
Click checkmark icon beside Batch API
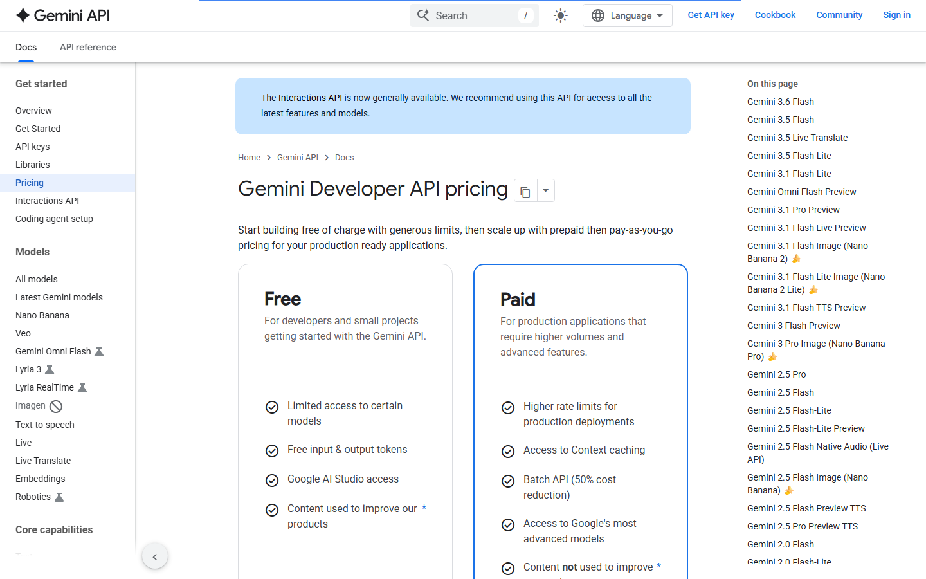508,481
